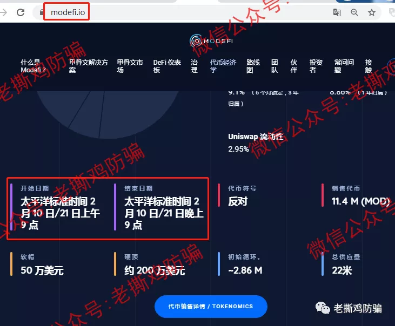Screen dimensions: 395x326
Task: Go to the 伙伴 section
Action: 294,66
